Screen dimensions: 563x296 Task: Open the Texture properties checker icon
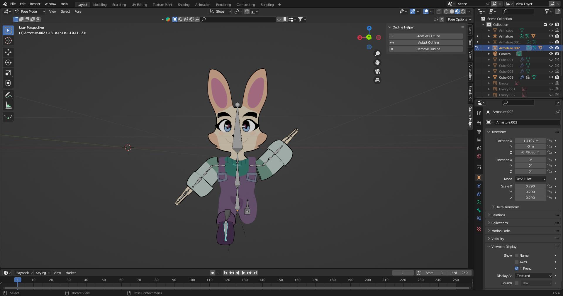(x=479, y=229)
